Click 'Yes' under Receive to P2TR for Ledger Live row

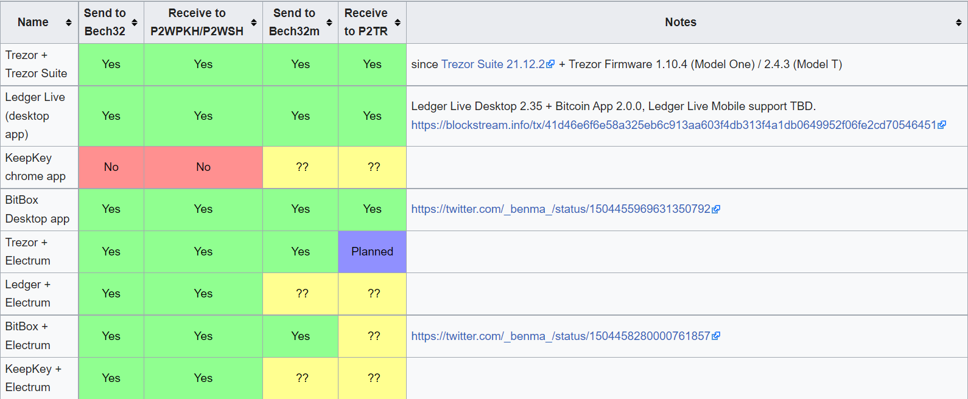coord(372,116)
